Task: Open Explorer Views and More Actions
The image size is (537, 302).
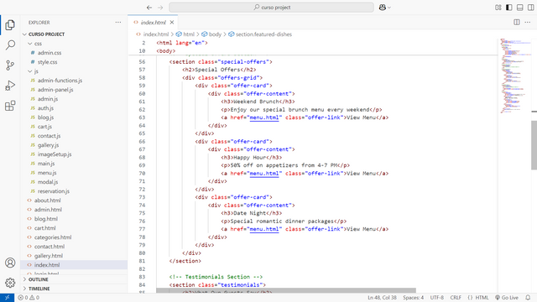Action: coord(118,23)
